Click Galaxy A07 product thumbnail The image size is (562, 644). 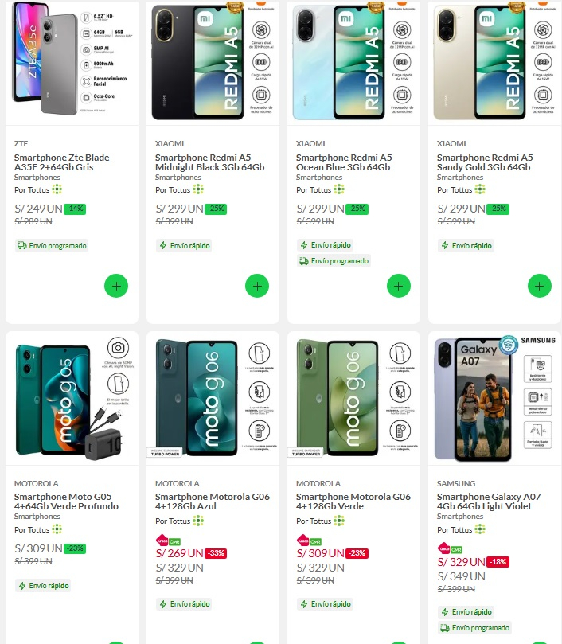[x=494, y=398]
